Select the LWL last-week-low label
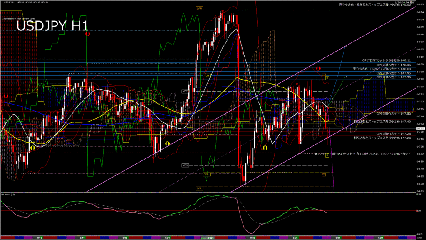Viewport: 426px width, 240px height. coord(199,188)
